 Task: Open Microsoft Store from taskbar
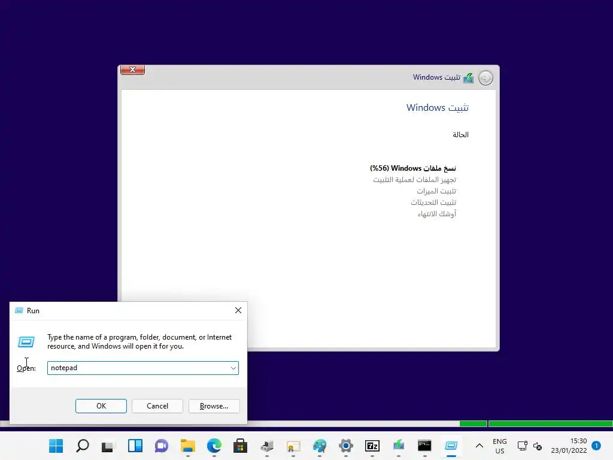click(240, 446)
